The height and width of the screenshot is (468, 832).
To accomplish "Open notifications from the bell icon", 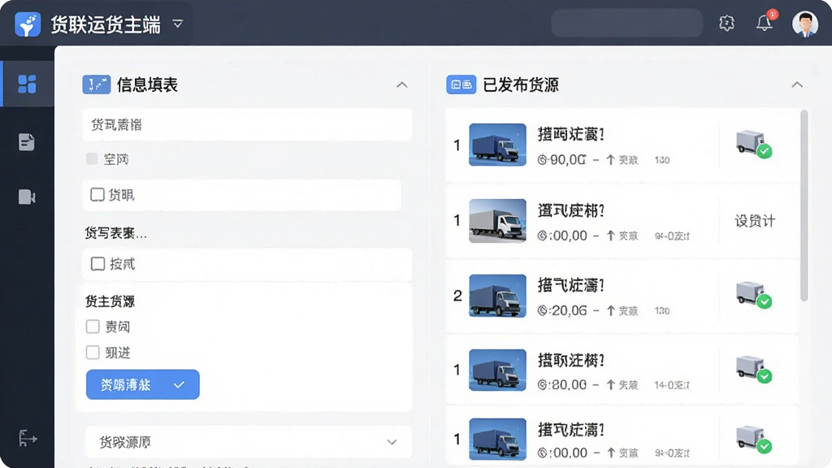I will (x=765, y=22).
